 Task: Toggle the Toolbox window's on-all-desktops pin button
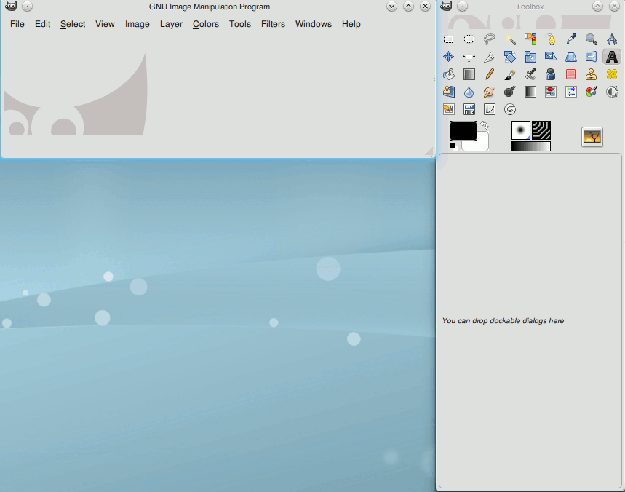pos(462,6)
